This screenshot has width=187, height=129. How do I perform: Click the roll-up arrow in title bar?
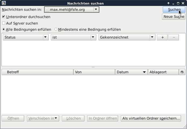coord(168,3)
